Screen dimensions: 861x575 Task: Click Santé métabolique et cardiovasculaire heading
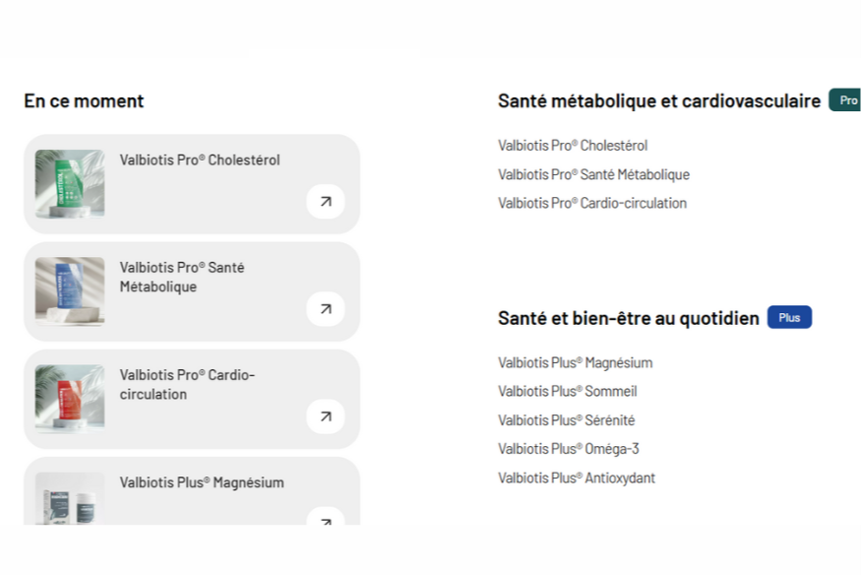point(659,100)
